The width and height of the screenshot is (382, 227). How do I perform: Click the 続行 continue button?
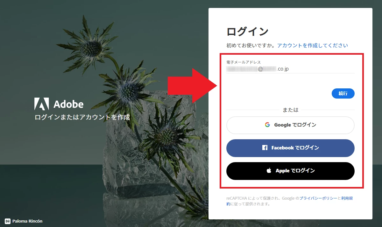coord(343,93)
